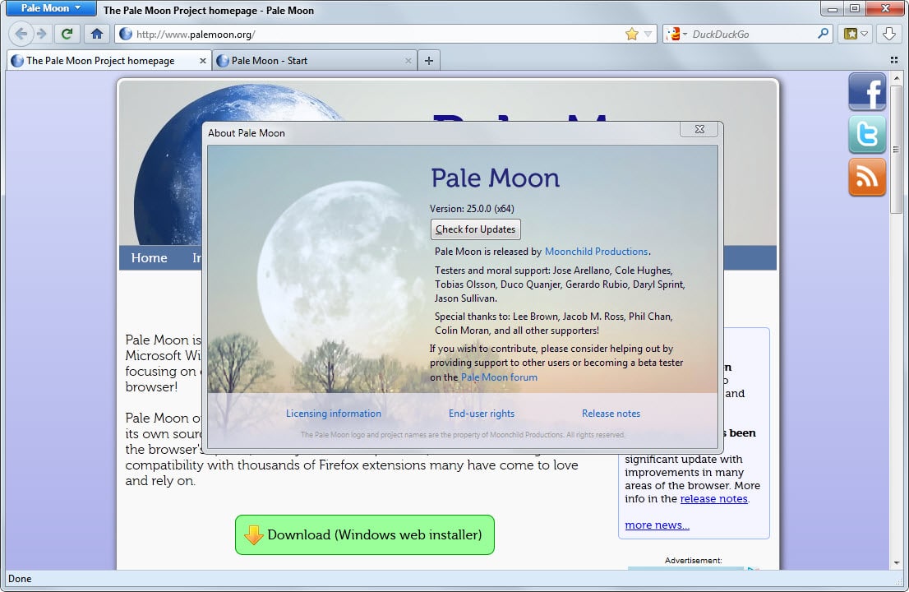This screenshot has height=592, width=909.
Task: Click the site identity globe in address bar
Action: (126, 35)
